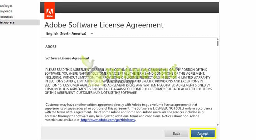Click the arrow beside the language selector
This screenshot has height=140, width=256.
click(x=92, y=34)
